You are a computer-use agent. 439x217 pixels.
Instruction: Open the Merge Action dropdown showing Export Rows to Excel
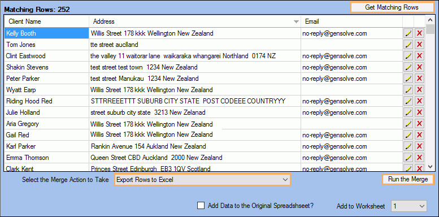coord(202,180)
